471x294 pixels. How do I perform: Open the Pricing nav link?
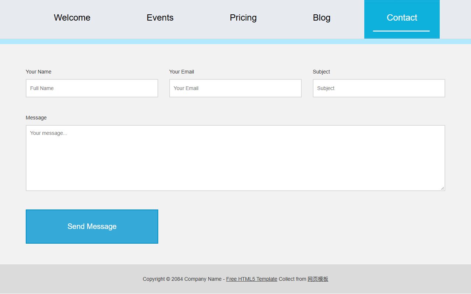[x=243, y=18]
